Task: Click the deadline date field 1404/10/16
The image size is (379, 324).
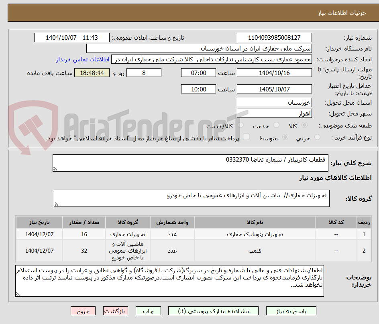Action: [274, 73]
